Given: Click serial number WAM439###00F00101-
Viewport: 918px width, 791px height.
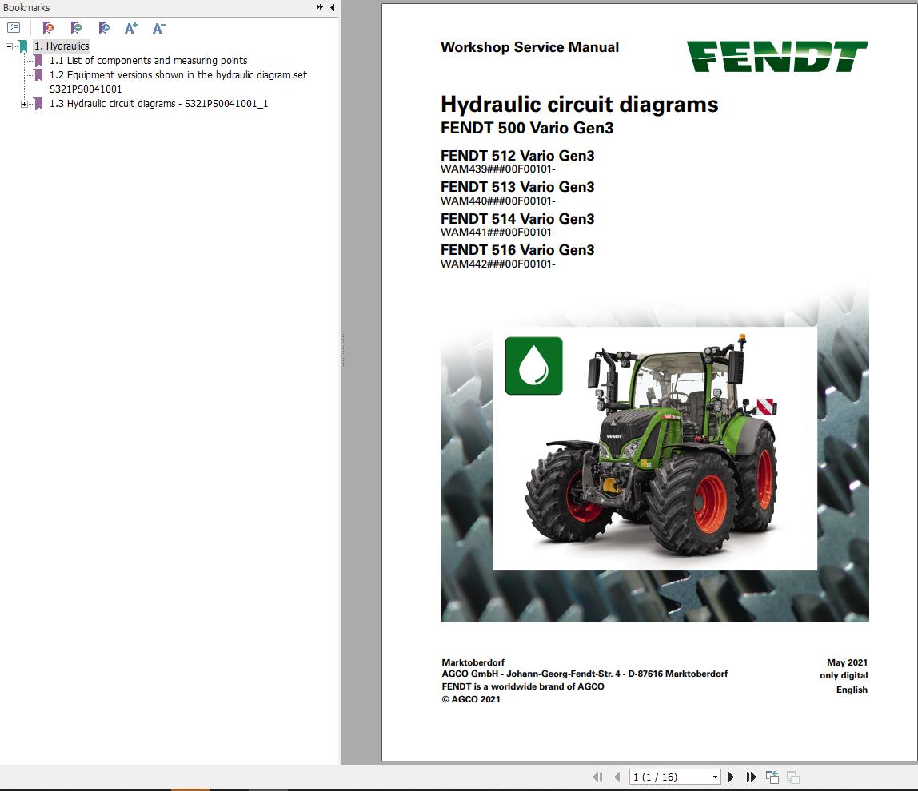Looking at the screenshot, I should pos(497,169).
